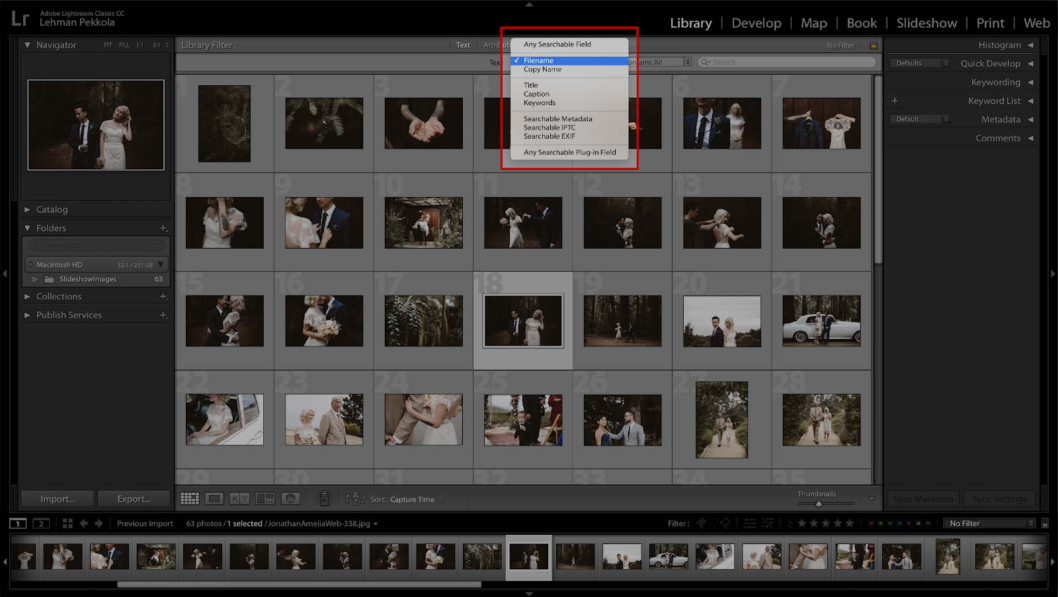Open Survey view
The image size is (1058, 597).
265,498
